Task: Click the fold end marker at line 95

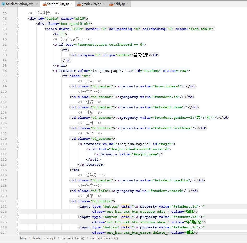Action: click(18, 66)
